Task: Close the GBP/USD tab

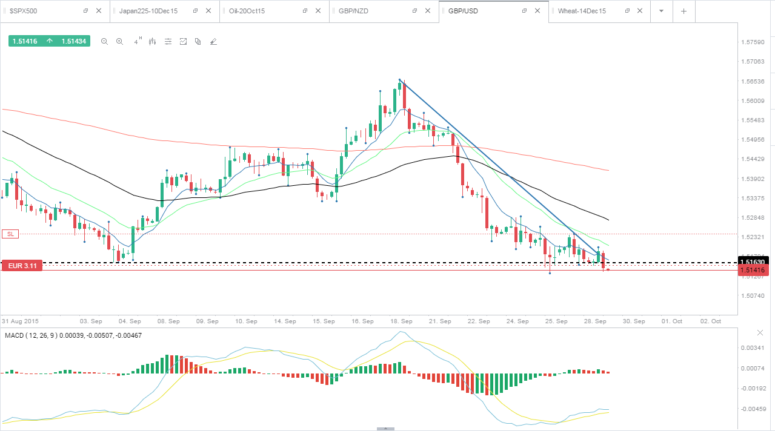Action: (x=537, y=11)
